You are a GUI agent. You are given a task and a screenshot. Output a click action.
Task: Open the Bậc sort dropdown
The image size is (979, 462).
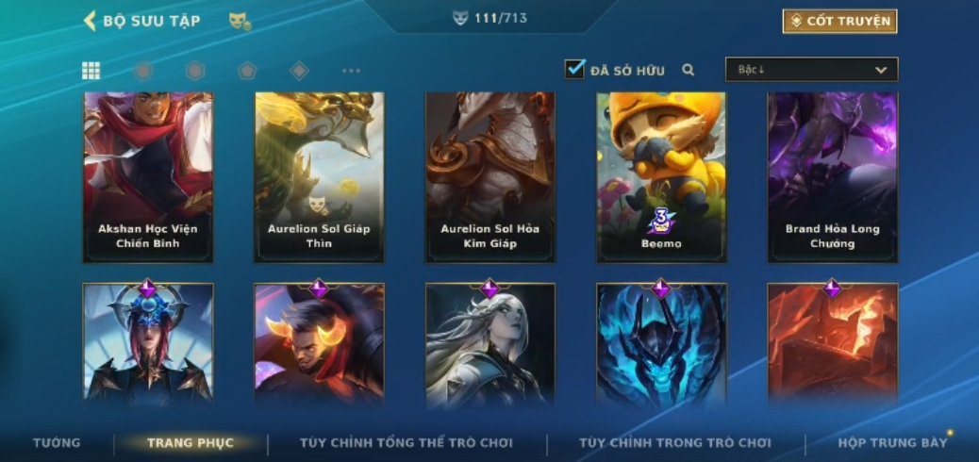(x=812, y=70)
